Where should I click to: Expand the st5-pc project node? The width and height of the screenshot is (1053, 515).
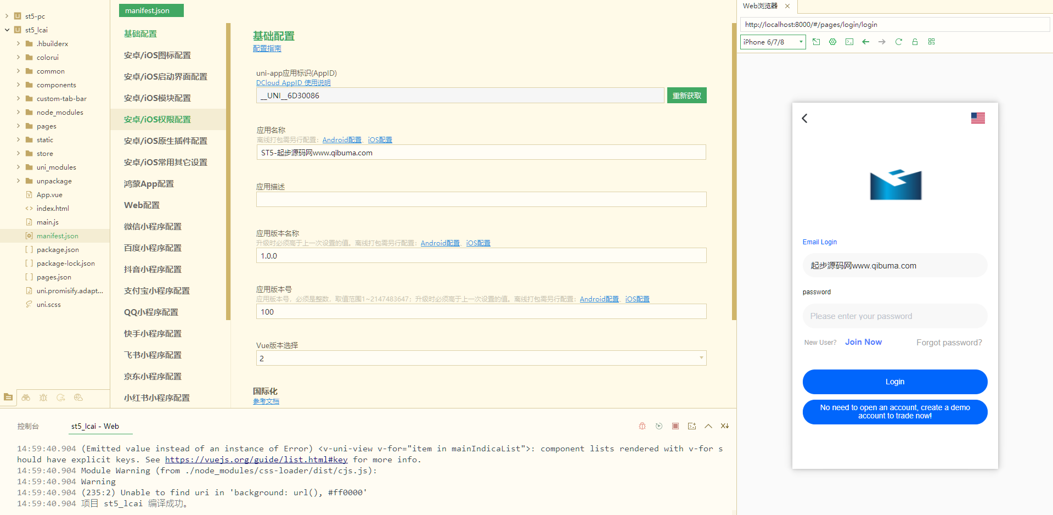7,16
